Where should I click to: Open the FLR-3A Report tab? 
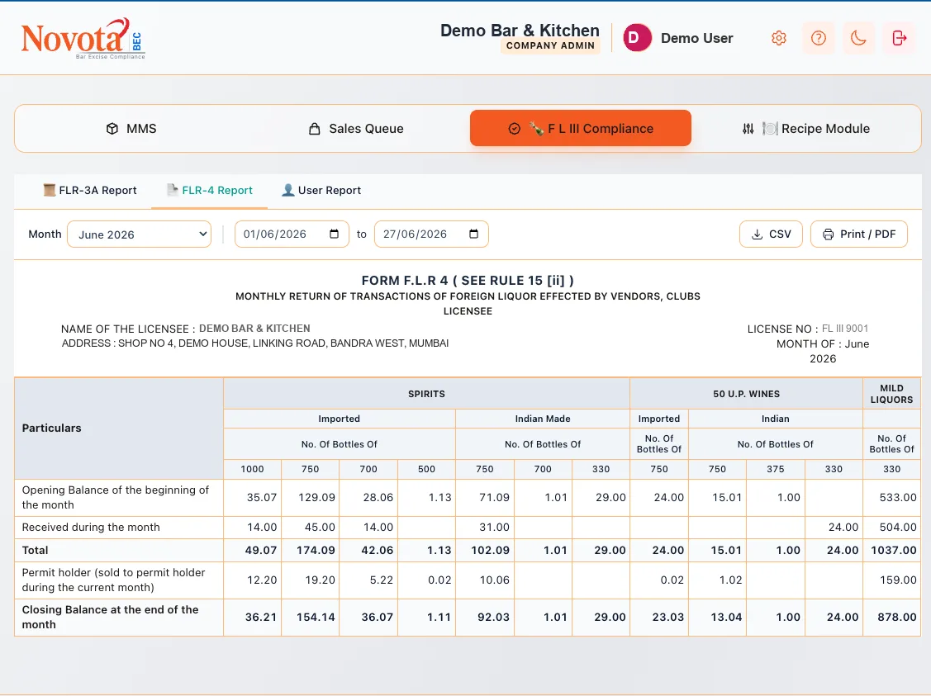90,191
